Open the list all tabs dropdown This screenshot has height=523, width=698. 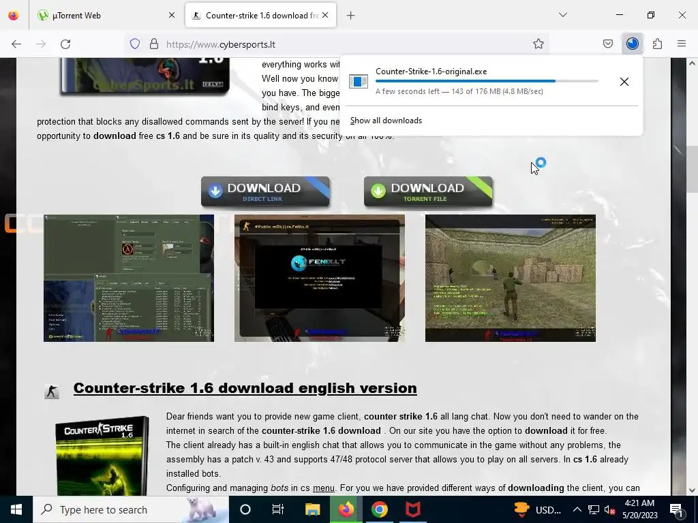tap(563, 15)
